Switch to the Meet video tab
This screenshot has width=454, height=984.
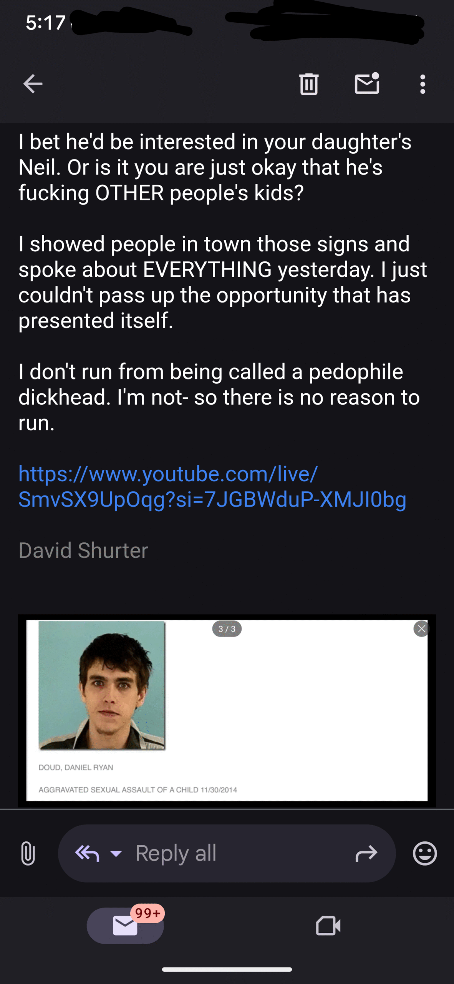pyautogui.click(x=328, y=926)
